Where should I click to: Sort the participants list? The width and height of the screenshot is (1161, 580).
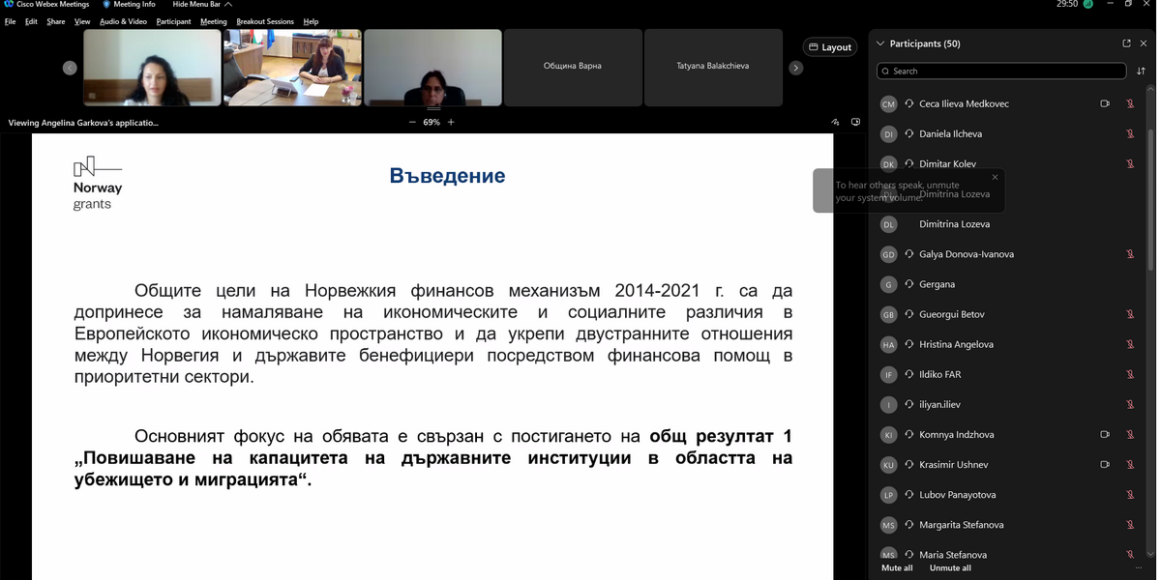coord(1142,71)
